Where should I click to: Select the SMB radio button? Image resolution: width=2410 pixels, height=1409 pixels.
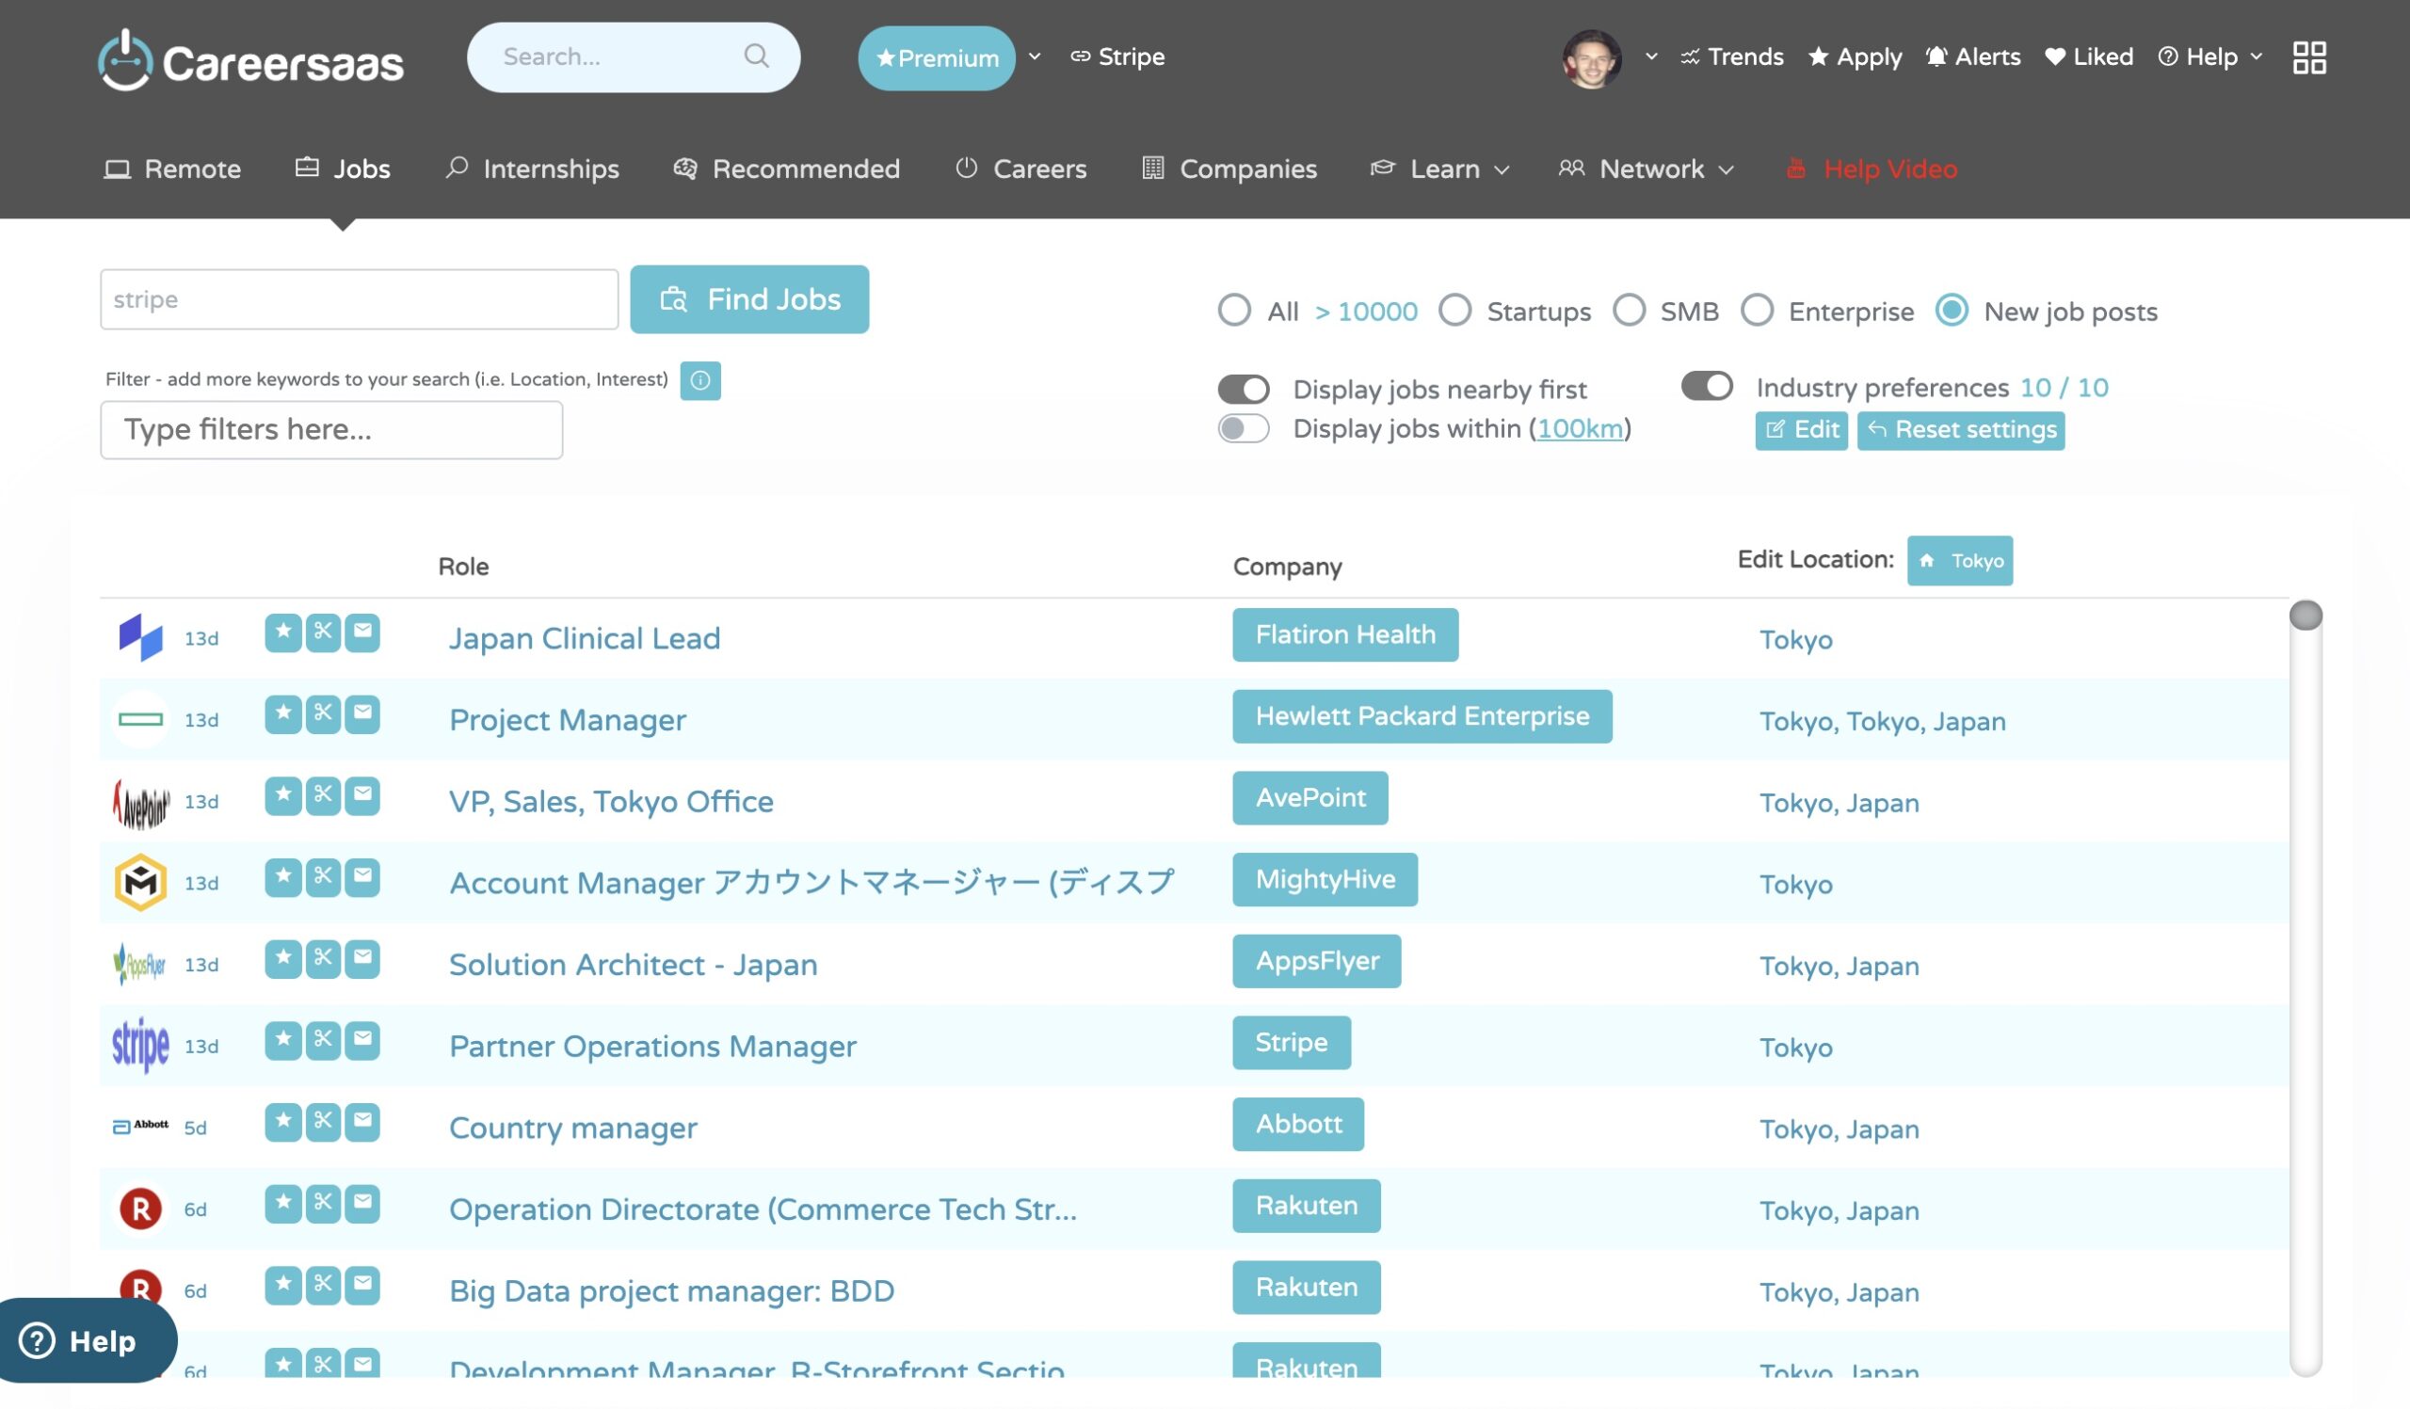tap(1629, 310)
